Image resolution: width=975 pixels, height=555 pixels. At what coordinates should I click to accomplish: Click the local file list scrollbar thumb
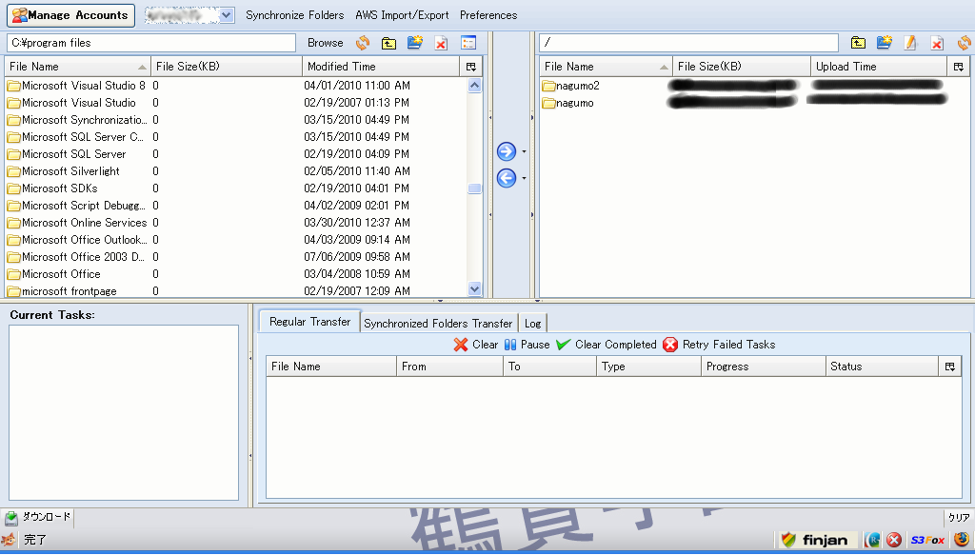[x=474, y=188]
